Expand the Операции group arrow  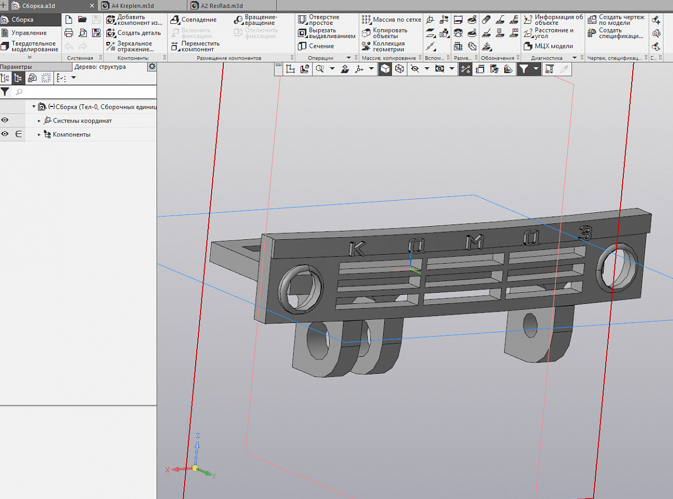point(348,58)
